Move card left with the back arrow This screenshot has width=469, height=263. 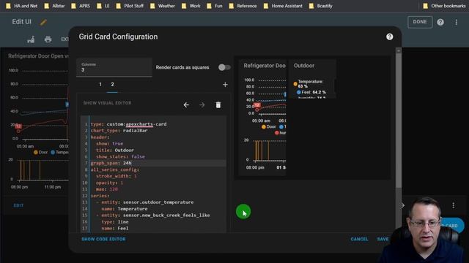coord(186,105)
